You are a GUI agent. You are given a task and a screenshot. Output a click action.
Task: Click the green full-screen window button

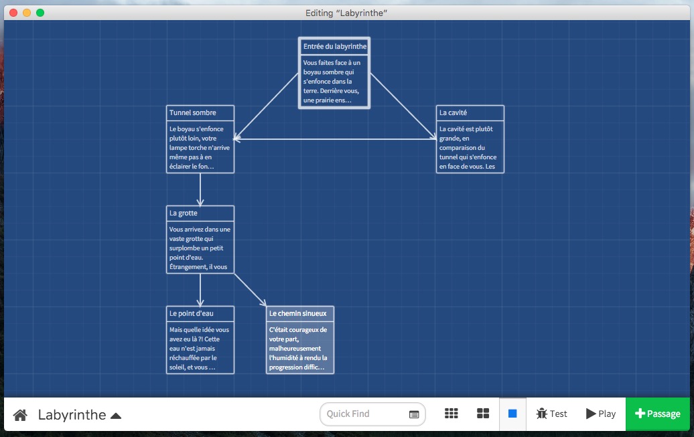(40, 13)
